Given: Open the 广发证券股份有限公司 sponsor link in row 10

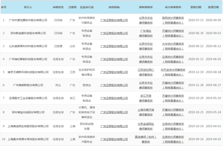Looking at the screenshot, I should [x=114, y=140].
